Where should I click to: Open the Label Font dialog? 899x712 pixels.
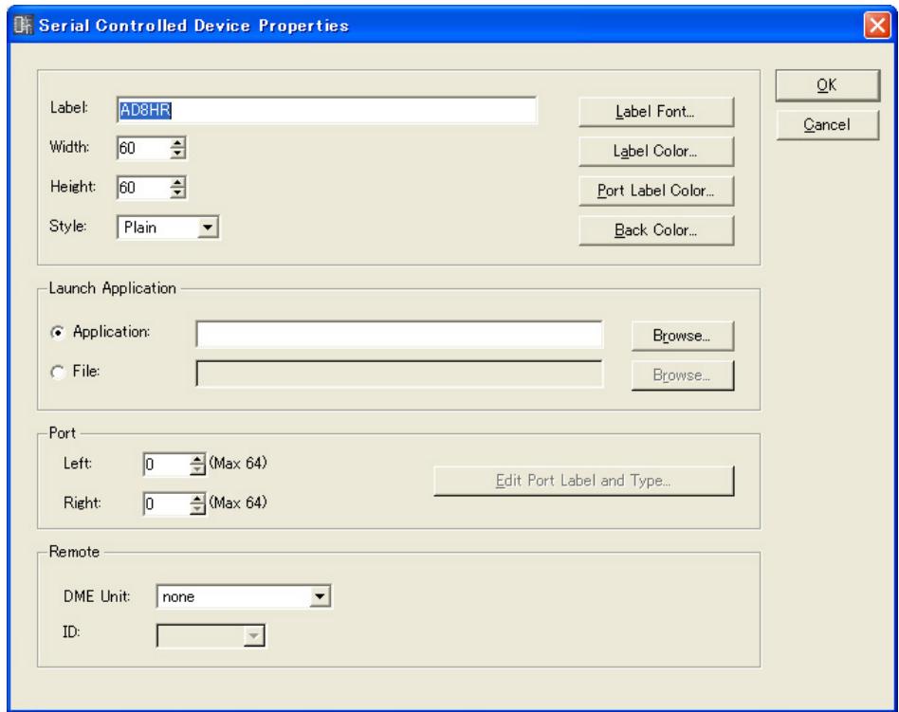[656, 112]
